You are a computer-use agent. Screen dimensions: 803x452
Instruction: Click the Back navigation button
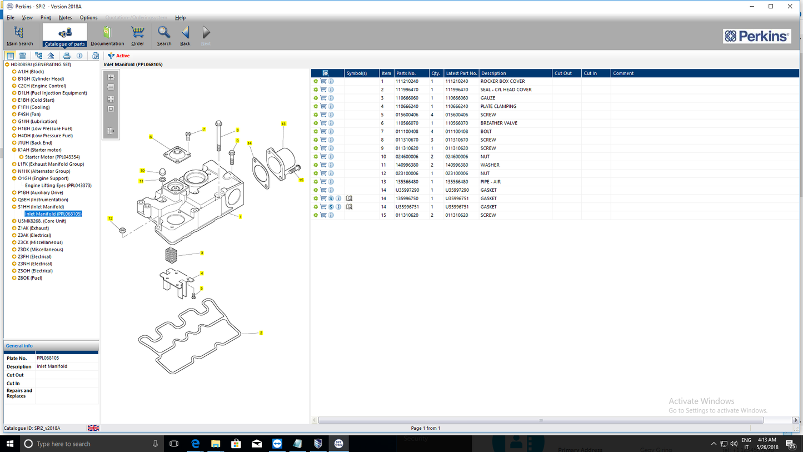coord(185,35)
